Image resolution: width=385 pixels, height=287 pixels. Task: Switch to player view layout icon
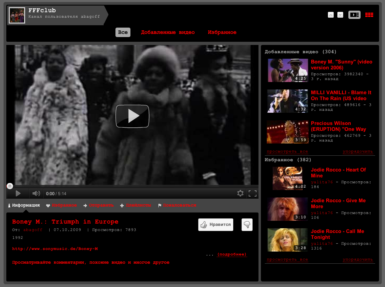click(354, 15)
